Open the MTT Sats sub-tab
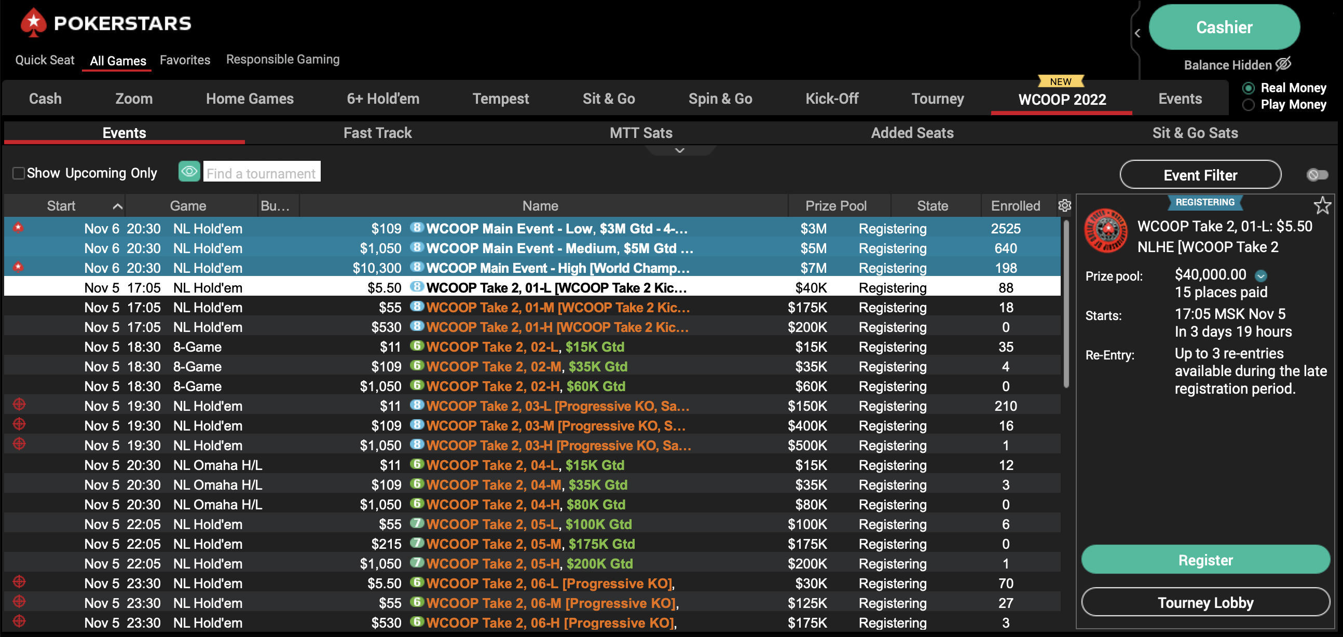This screenshot has height=637, width=1343. 641,133
